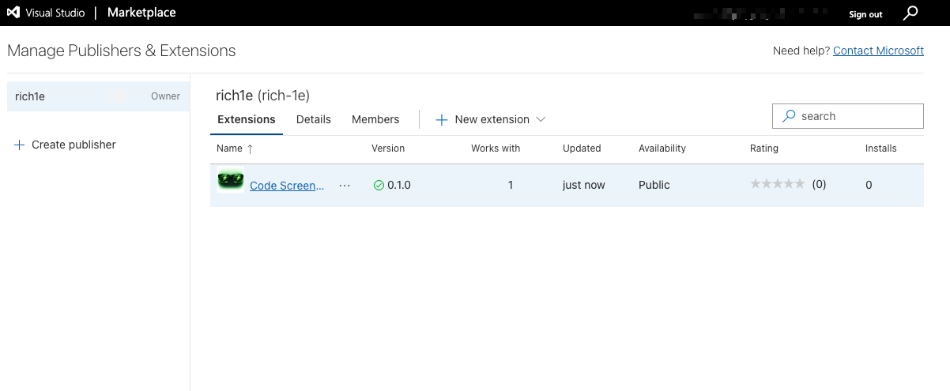Select the rich1e publisher in sidebar
Viewport: 950px width, 391px height.
[30, 96]
